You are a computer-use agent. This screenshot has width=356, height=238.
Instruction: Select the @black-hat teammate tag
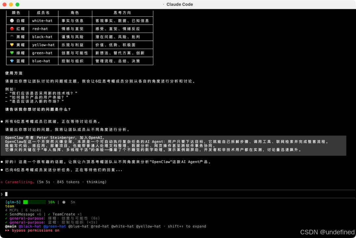pyautogui.click(x=30, y=226)
